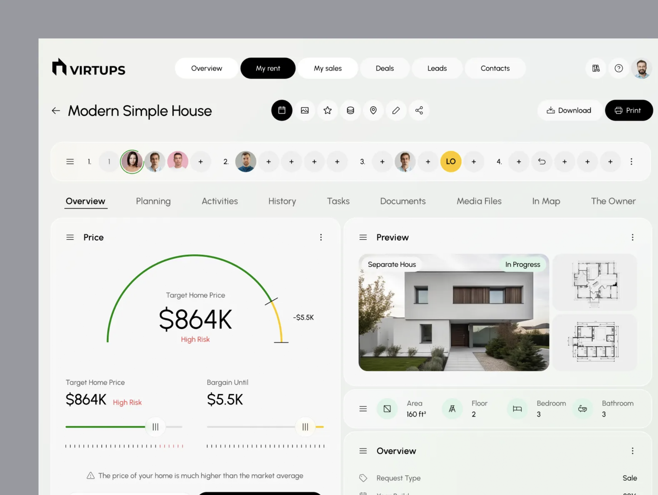Viewport: 658px width, 495px height.
Task: Open Preview card three-dot menu
Action: click(x=632, y=237)
